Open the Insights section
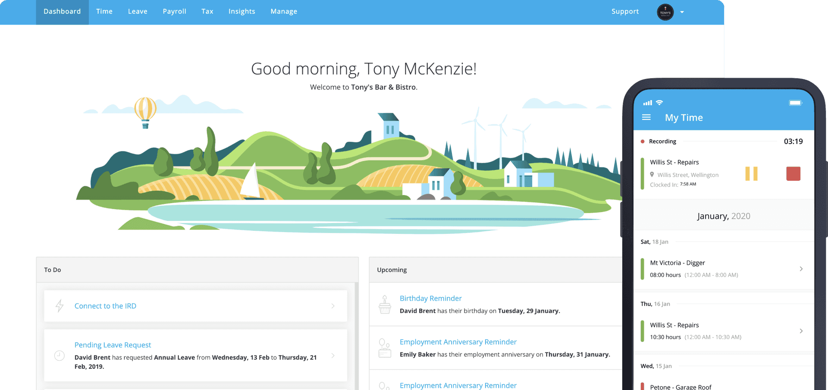 (241, 11)
